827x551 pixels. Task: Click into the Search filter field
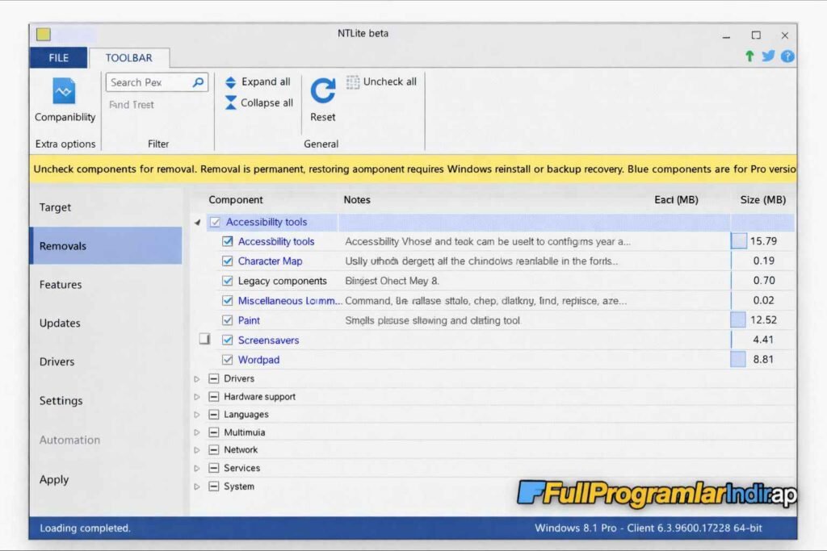[148, 82]
